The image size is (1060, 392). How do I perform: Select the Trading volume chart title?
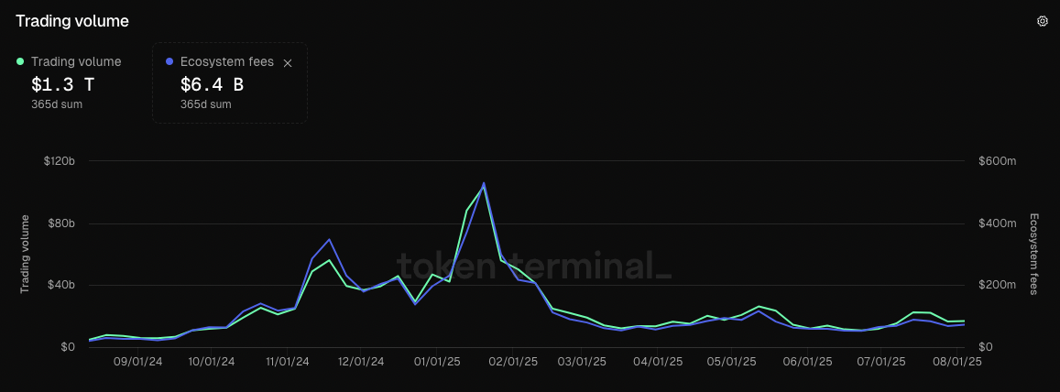tap(72, 21)
